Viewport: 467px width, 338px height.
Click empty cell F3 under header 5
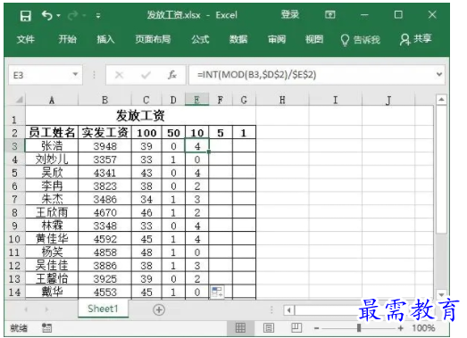click(x=221, y=146)
